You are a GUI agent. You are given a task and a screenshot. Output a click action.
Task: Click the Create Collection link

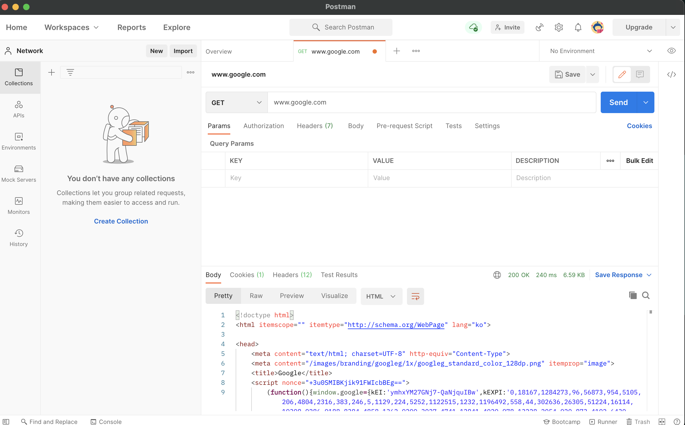coord(121,221)
